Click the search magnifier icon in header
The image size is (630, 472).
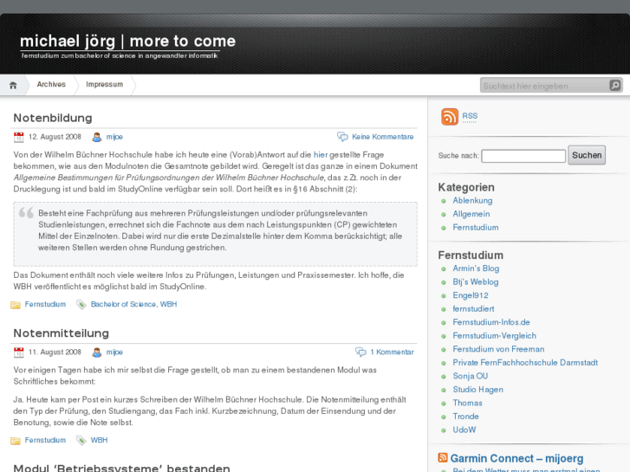(614, 85)
